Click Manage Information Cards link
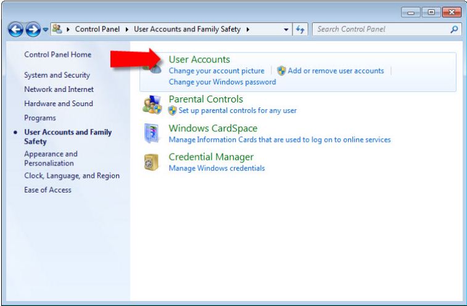The height and width of the screenshot is (306, 467). (x=279, y=140)
